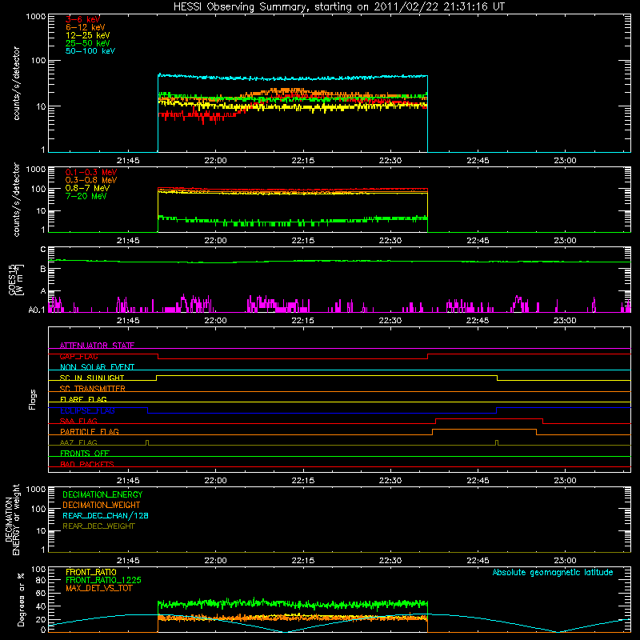The image size is (640, 640).
Task: Click the vertical Flags axis title
Action: pos(33,399)
